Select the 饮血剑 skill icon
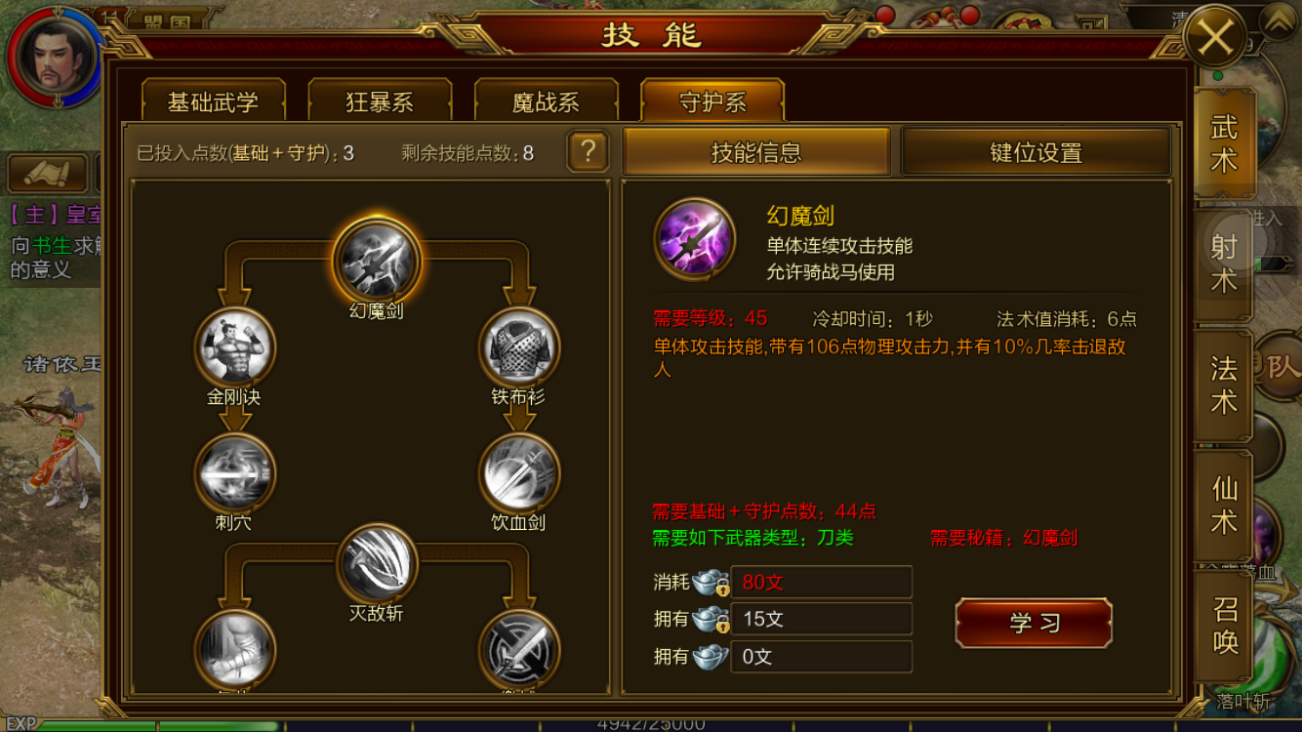Screen dimensions: 1302x732 coord(518,473)
